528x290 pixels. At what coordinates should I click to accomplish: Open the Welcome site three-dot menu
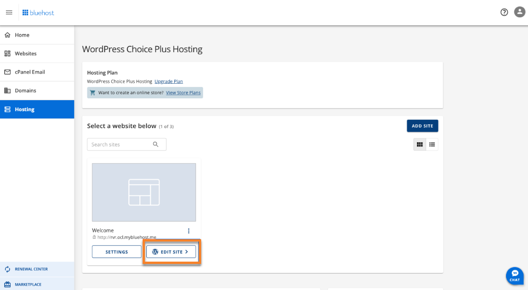click(x=188, y=231)
